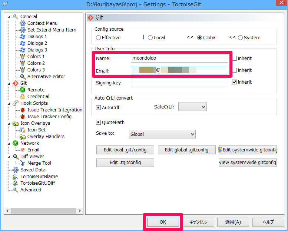Collapse the General tree node
288x231 pixels.
pos(9,17)
